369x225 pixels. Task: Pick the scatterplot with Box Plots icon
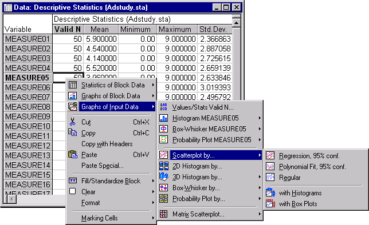(x=270, y=203)
